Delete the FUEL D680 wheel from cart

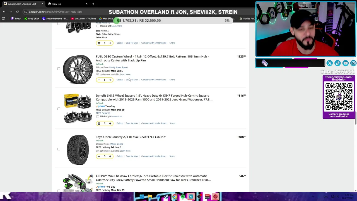[x=119, y=80]
